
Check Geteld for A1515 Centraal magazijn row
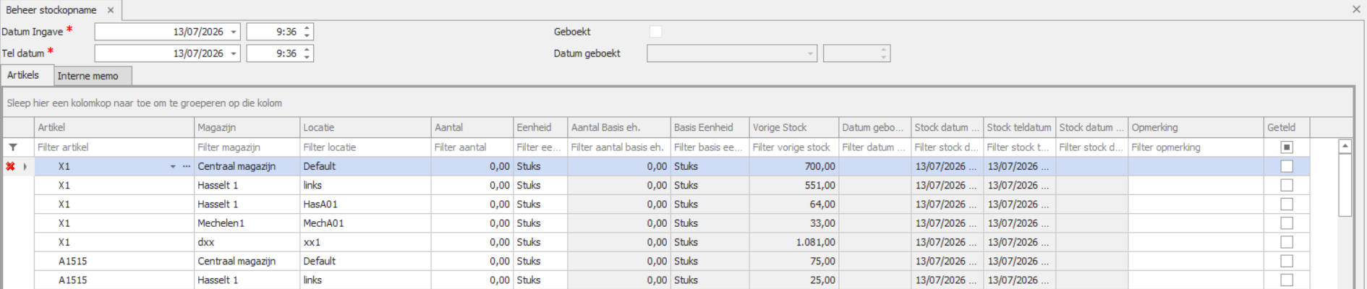pyautogui.click(x=1287, y=261)
